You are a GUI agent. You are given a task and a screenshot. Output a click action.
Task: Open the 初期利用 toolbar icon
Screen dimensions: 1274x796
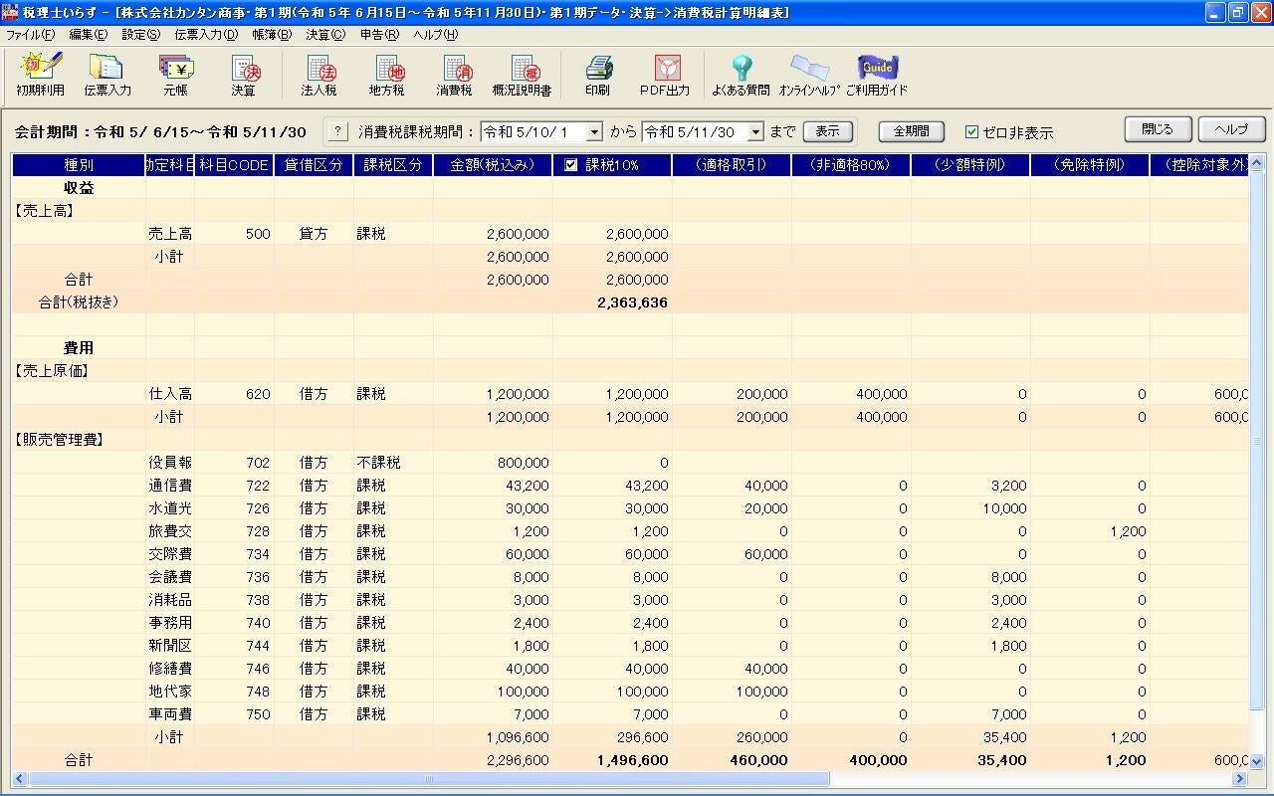(x=40, y=75)
